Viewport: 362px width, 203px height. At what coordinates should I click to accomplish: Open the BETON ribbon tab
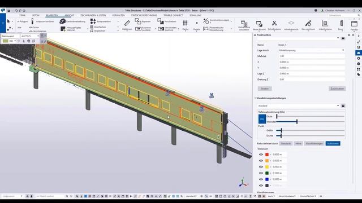(x=36, y=15)
